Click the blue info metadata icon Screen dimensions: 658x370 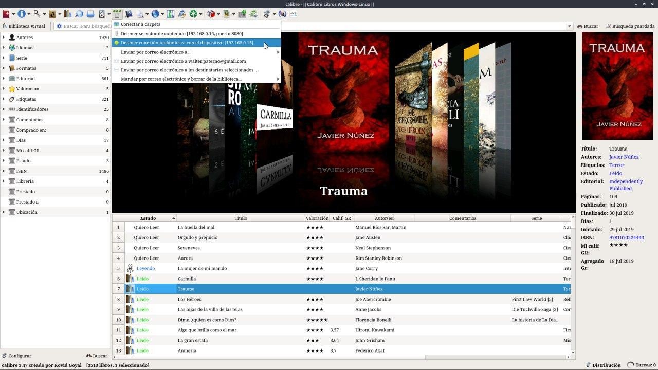[22, 14]
